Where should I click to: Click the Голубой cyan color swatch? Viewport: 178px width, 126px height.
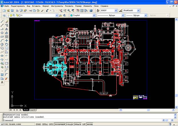click(71, 15)
